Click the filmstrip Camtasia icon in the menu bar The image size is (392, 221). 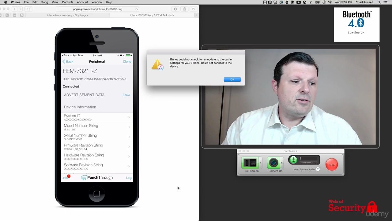pyautogui.click(x=265, y=2)
